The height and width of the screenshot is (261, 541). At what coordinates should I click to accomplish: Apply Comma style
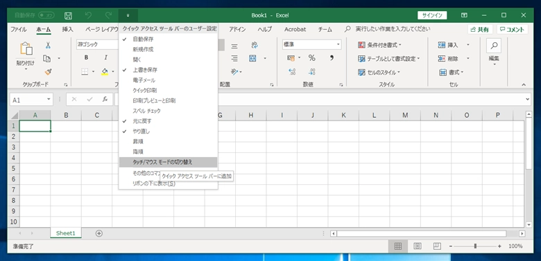[x=332, y=58]
